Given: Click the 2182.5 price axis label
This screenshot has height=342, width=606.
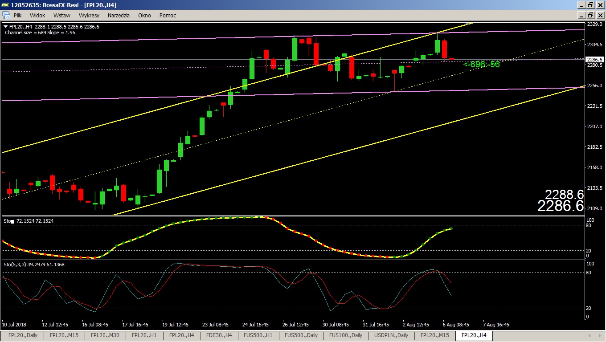Looking at the screenshot, I should pyautogui.click(x=595, y=147).
